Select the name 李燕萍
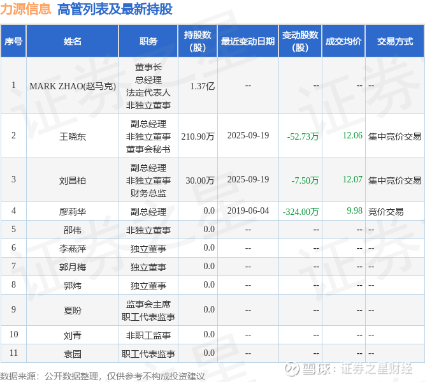 [x=73, y=249]
